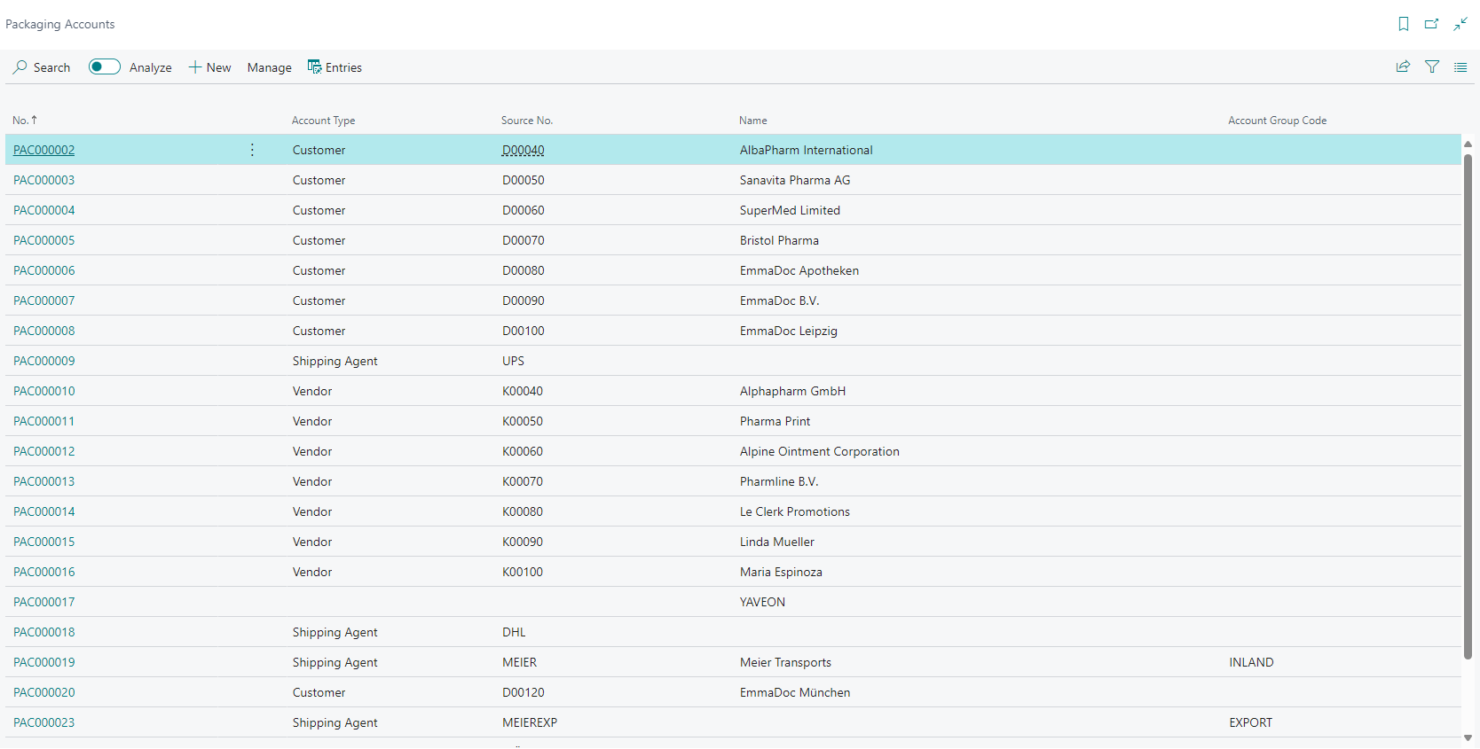This screenshot has height=749, width=1480.
Task: Switch the list view layout icon
Action: (1460, 66)
